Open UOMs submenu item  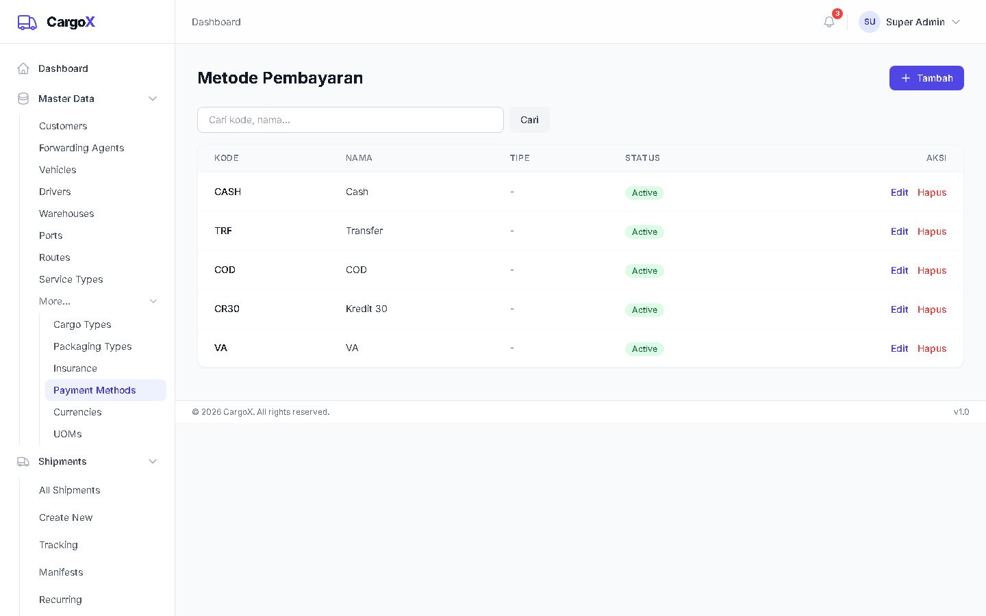(x=68, y=434)
